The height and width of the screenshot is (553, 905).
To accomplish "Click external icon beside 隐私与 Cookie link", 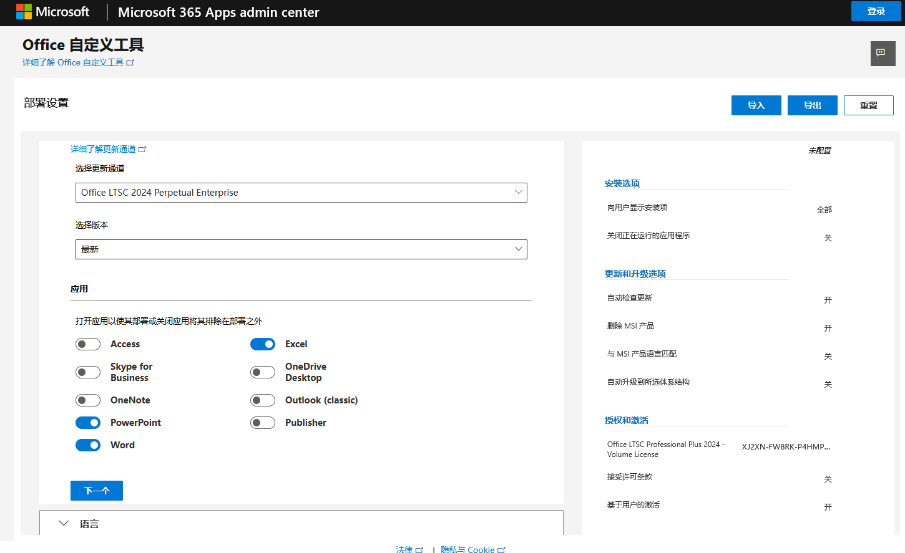I will pyautogui.click(x=501, y=550).
